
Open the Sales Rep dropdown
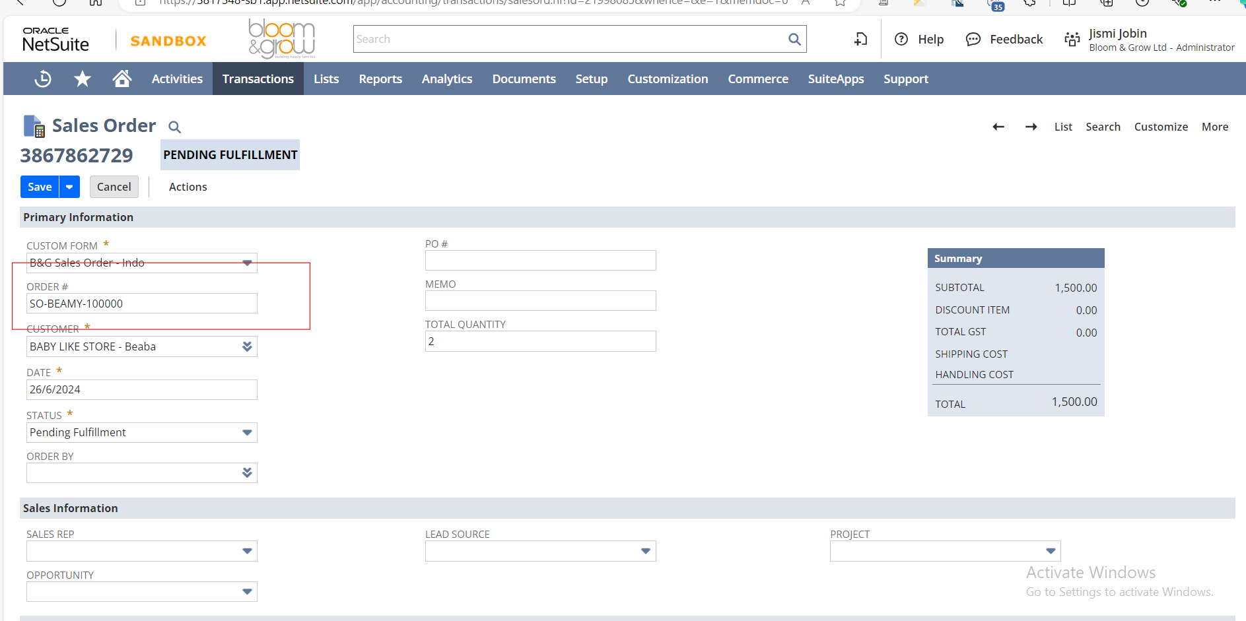pyautogui.click(x=247, y=551)
